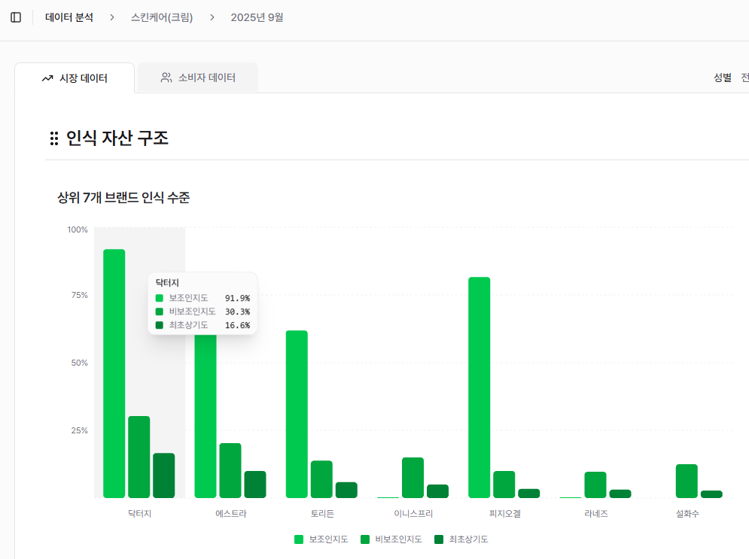Click the 라네즈 axis label

click(x=596, y=514)
